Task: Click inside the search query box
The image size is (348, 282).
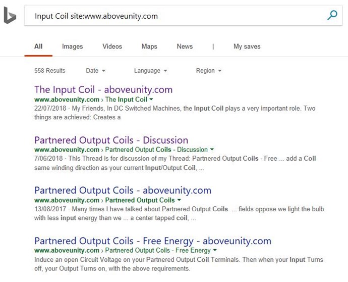Action: (x=176, y=16)
